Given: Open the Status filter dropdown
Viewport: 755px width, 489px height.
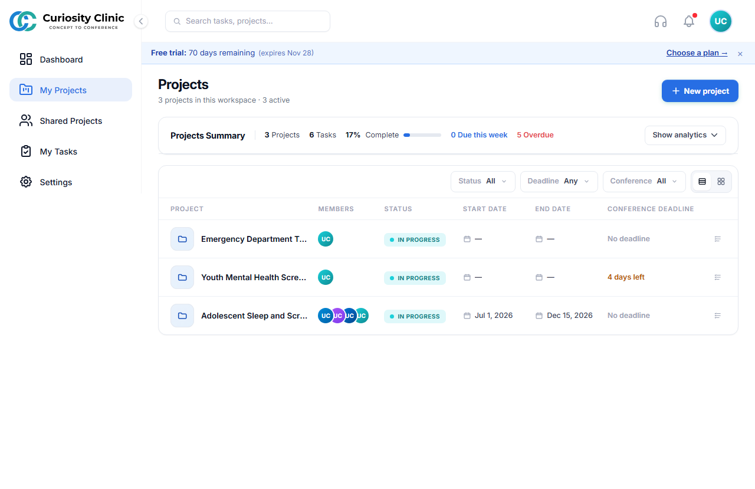Looking at the screenshot, I should [x=483, y=182].
